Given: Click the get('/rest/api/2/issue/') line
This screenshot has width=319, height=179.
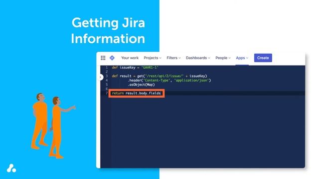Looking at the screenshot, I should click(x=159, y=76).
